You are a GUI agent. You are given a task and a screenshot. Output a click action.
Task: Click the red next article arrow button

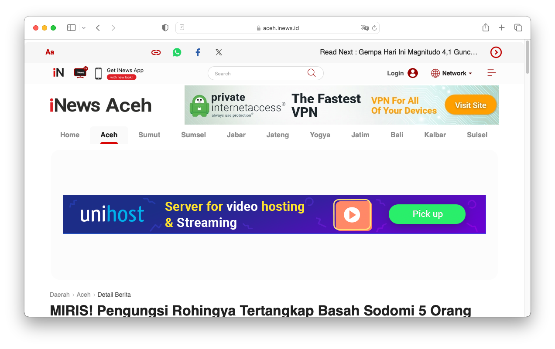496,52
